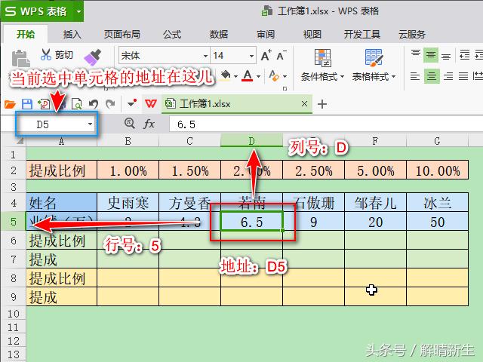Increase font size with A+ icon
The image size is (483, 362).
coord(266,55)
